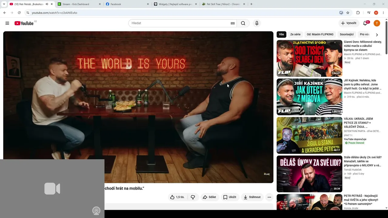Go back with the browser back arrow

click(x=5, y=13)
